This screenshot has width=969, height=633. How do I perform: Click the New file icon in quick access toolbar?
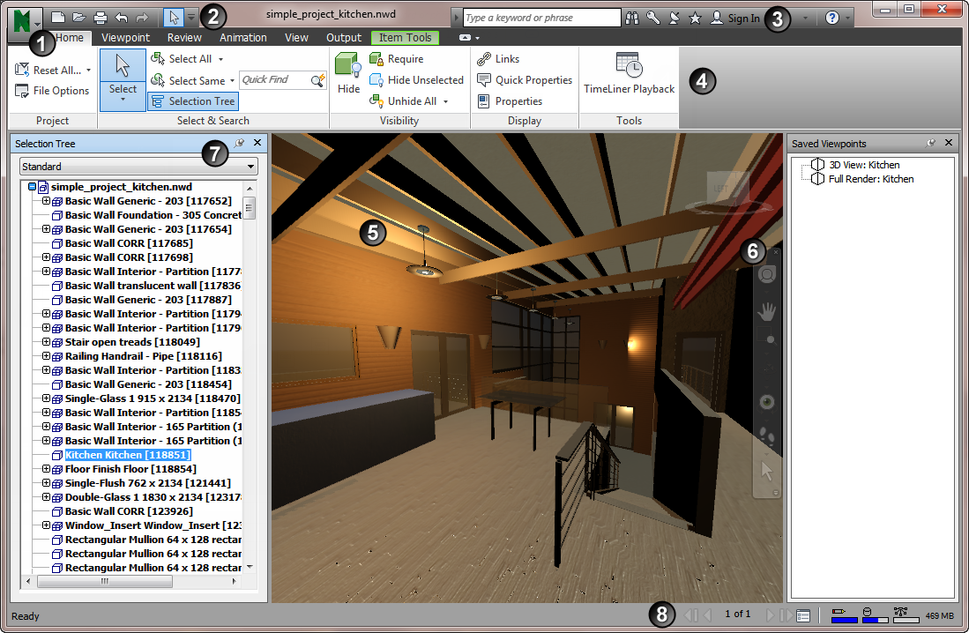tap(57, 18)
